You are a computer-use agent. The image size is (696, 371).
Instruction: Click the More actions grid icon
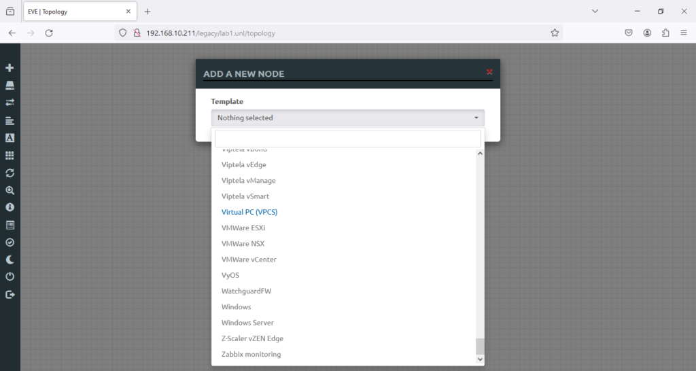pyautogui.click(x=10, y=156)
